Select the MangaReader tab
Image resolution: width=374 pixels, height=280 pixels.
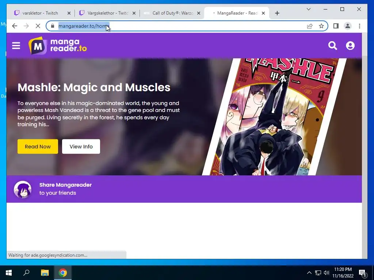click(237, 13)
